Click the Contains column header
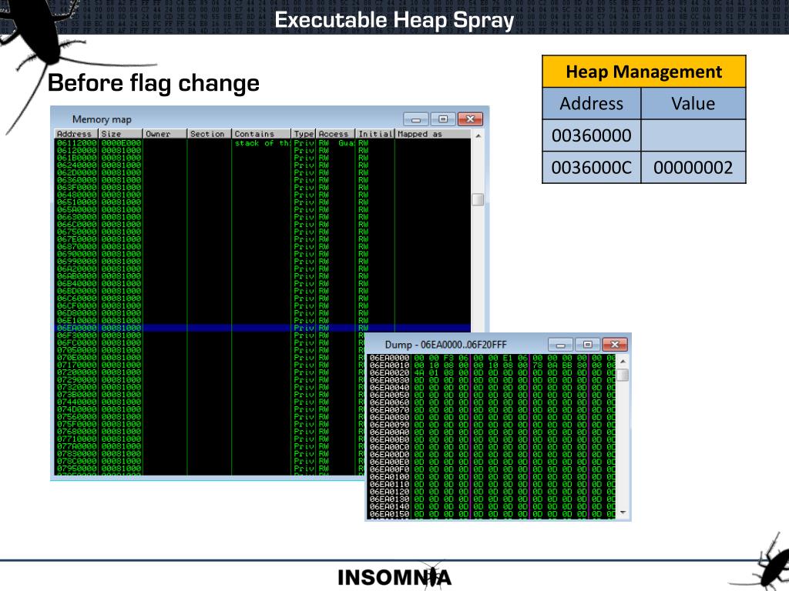The height and width of the screenshot is (591, 789). (x=261, y=134)
